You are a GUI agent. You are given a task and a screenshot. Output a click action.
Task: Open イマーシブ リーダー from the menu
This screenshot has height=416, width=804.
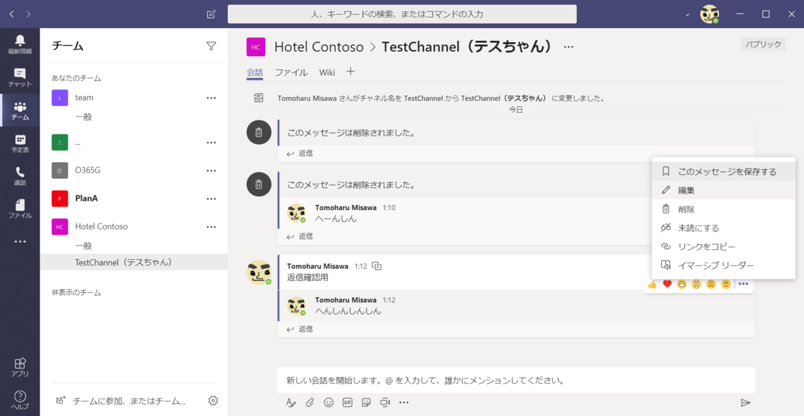coord(724,265)
